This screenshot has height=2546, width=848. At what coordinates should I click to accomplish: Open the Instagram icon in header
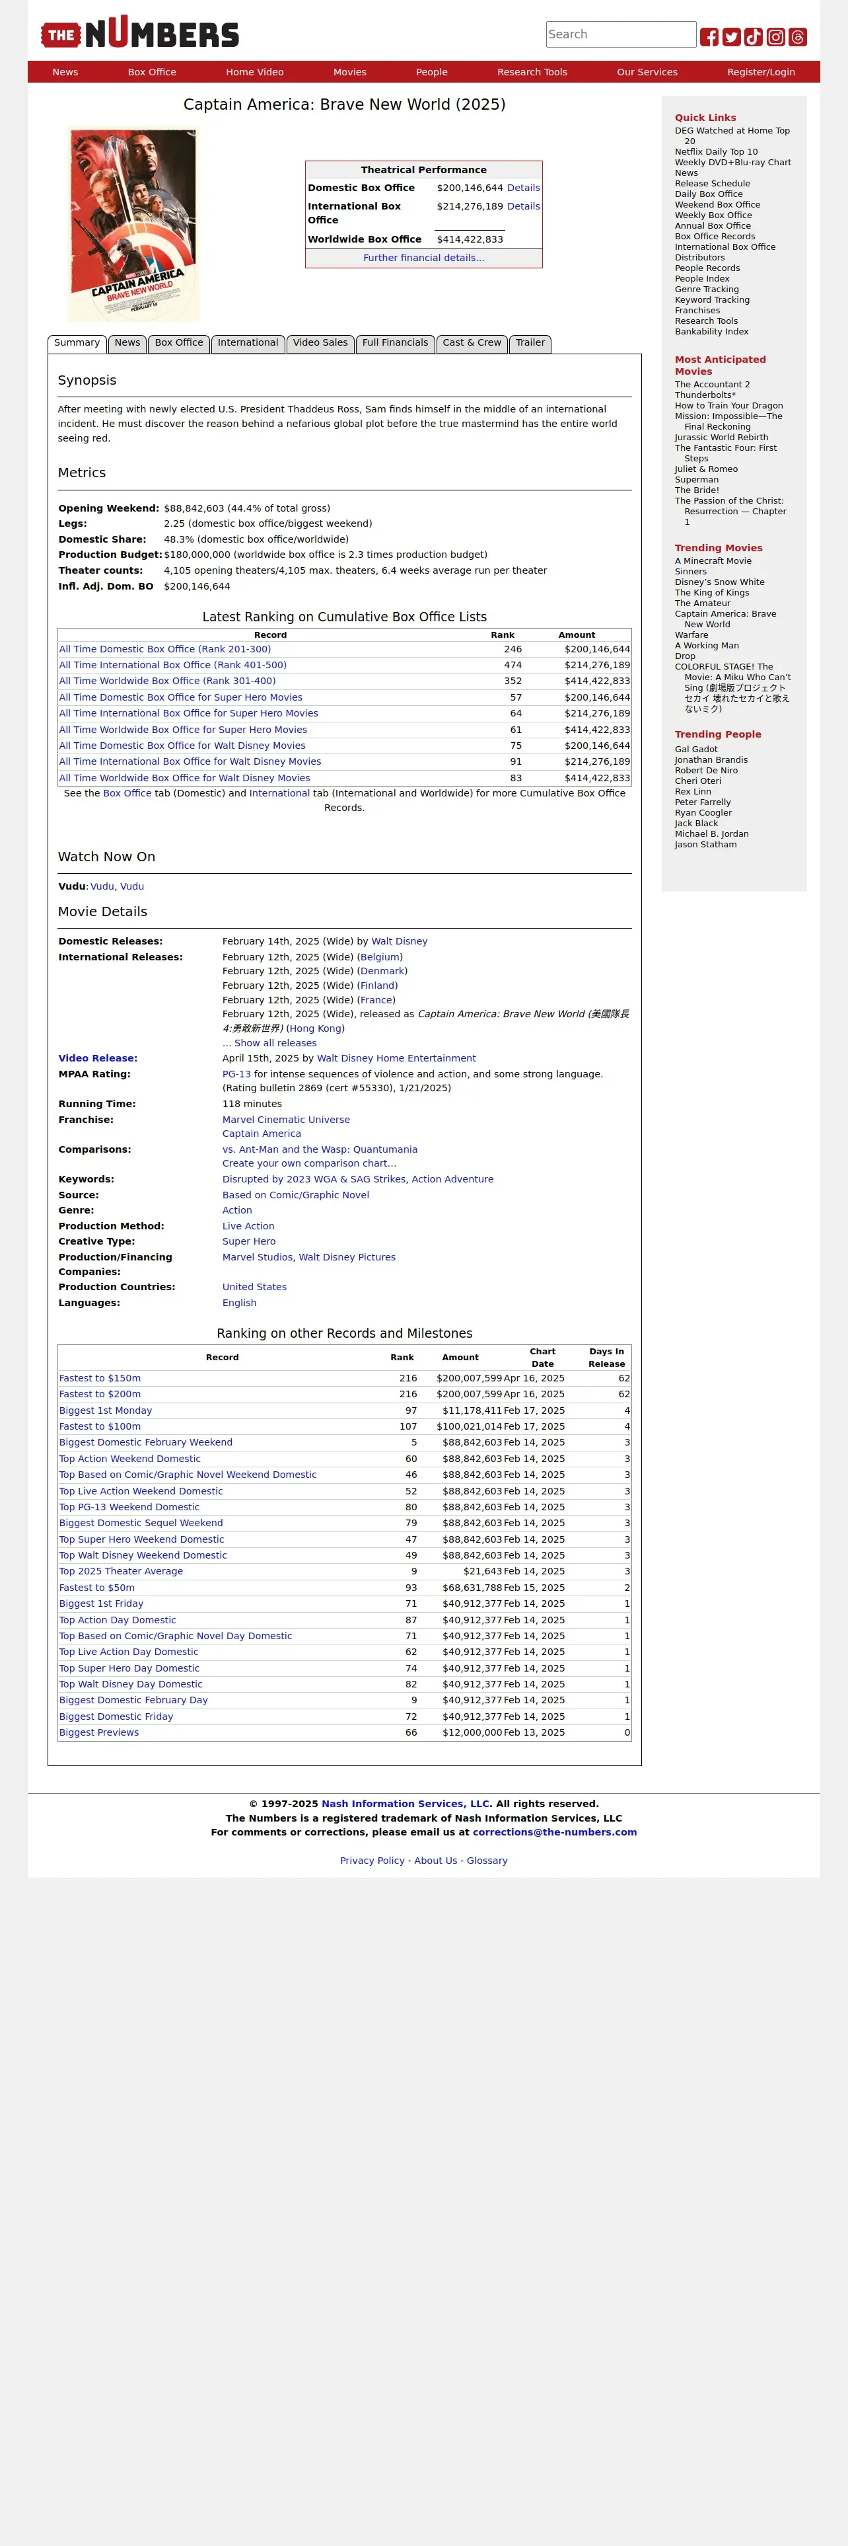pos(776,38)
